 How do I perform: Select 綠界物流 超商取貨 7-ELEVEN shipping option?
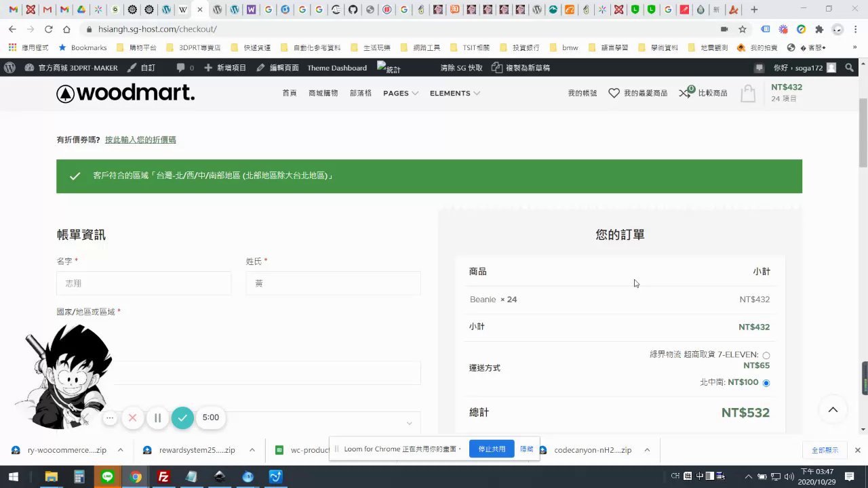tap(766, 355)
